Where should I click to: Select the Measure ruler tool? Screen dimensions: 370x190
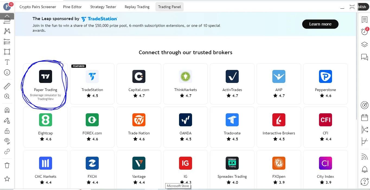(x=7, y=86)
